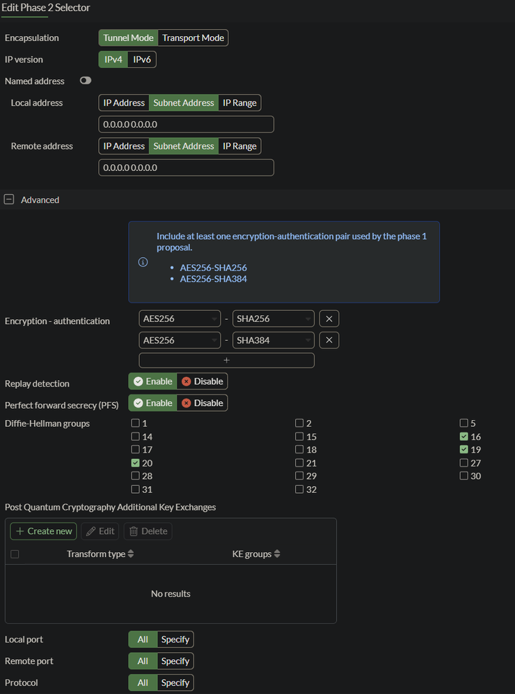Screen dimensions: 515x694
Task: Open the SHA256 authentication dropdown
Action: [273, 319]
